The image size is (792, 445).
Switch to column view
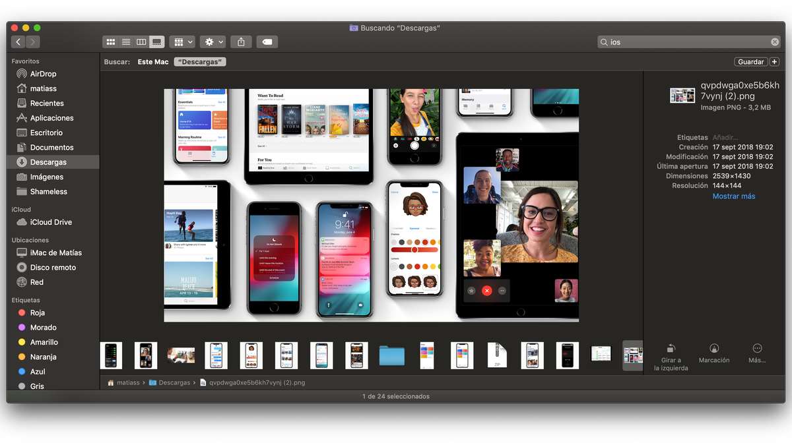141,42
